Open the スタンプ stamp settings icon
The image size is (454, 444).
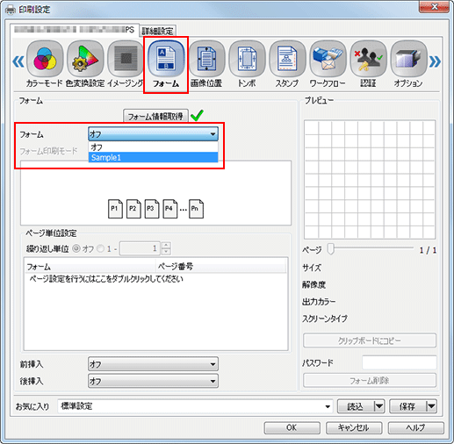(x=287, y=64)
